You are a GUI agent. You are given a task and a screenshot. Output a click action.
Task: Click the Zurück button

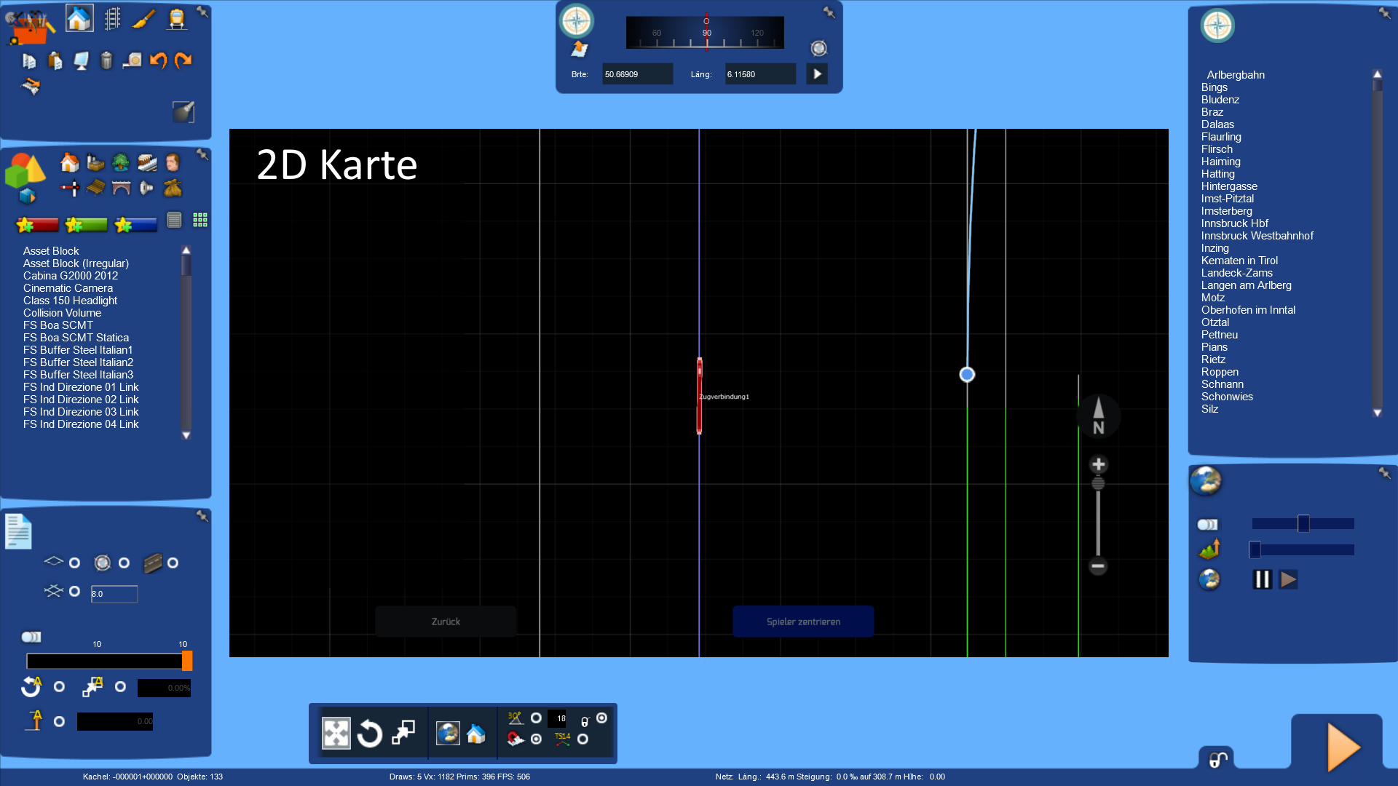[446, 622]
